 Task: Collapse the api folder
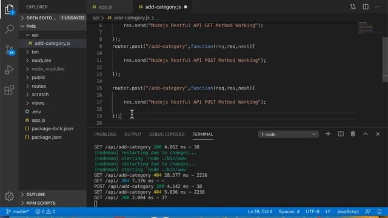[x=53, y=35]
